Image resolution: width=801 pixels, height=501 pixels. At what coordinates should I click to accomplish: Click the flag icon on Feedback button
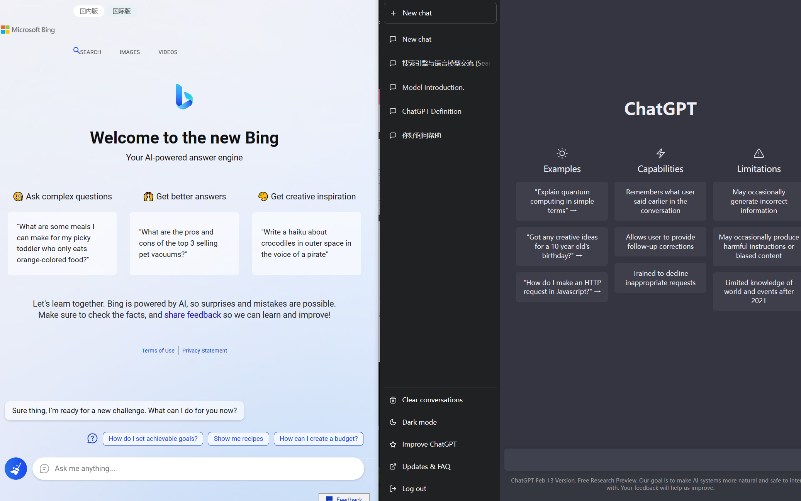(x=329, y=499)
